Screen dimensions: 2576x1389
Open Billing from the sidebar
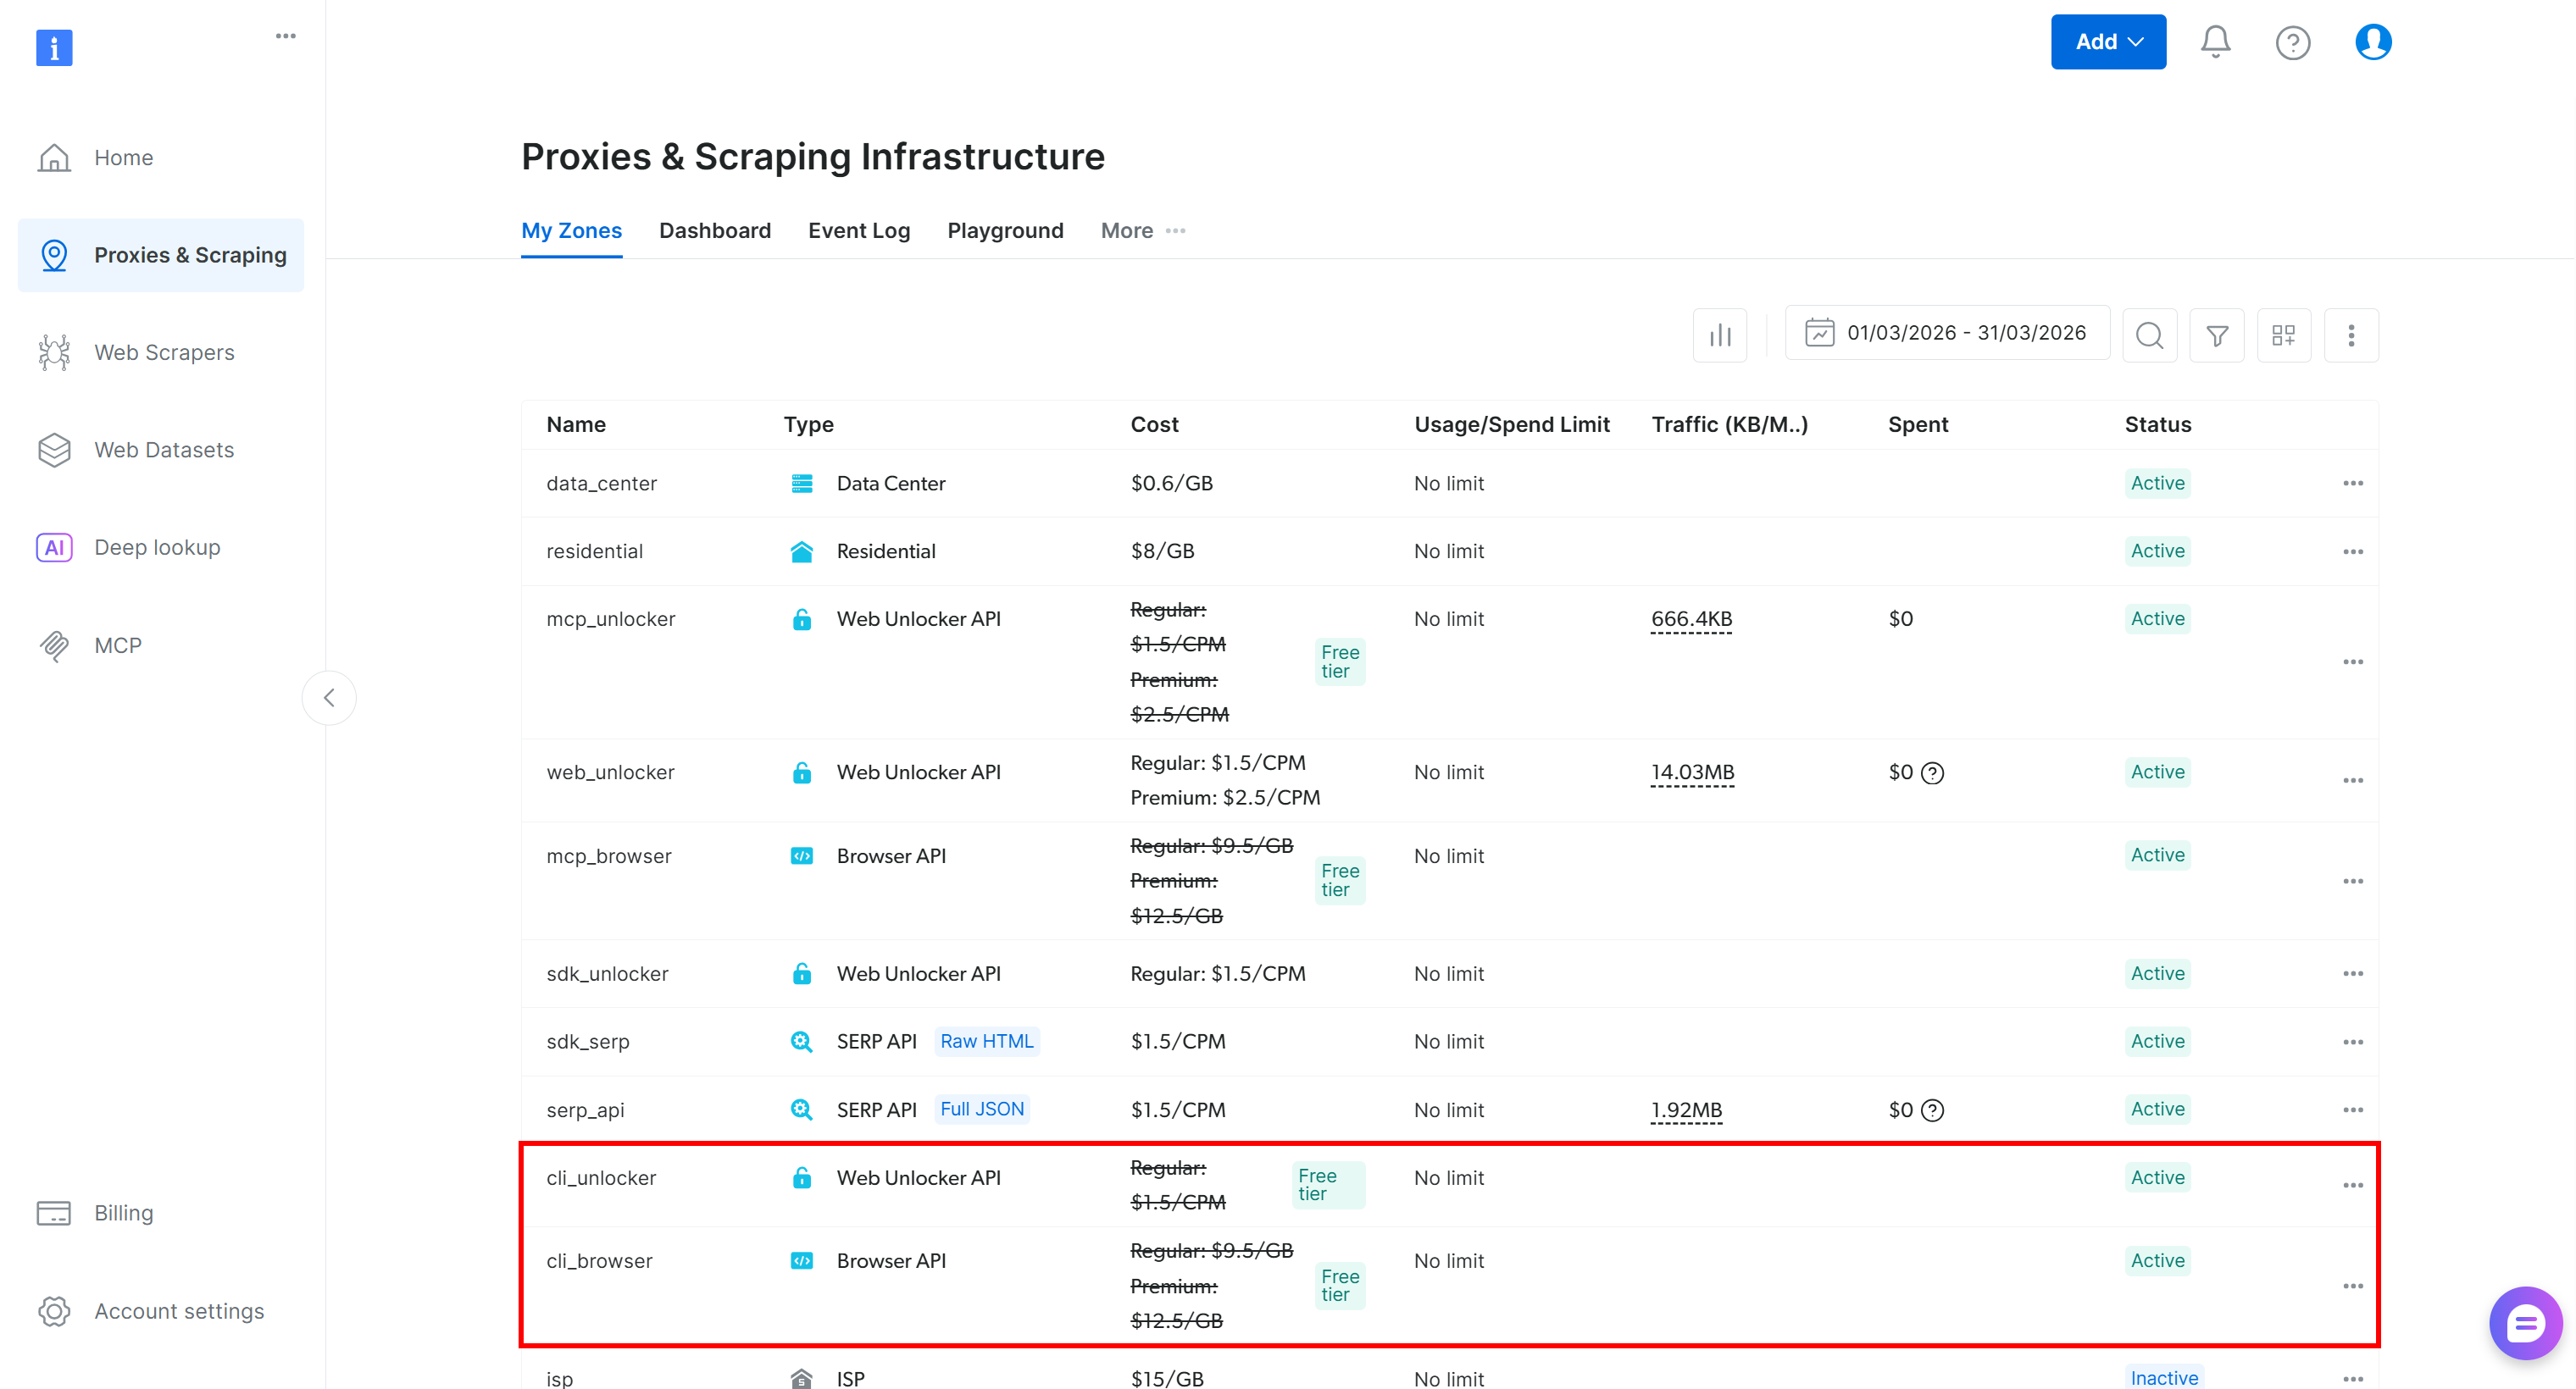coord(123,1213)
